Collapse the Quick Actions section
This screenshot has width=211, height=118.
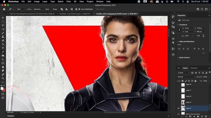tap(178, 58)
